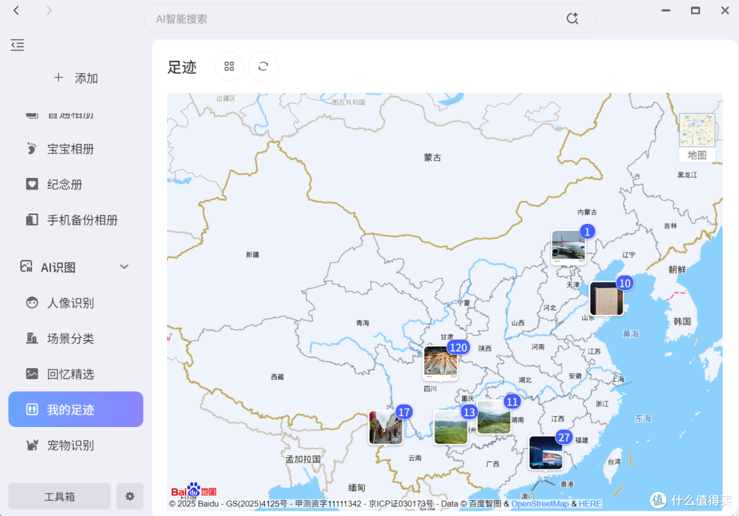
Task: Click the 云南 map label
Action: click(415, 458)
